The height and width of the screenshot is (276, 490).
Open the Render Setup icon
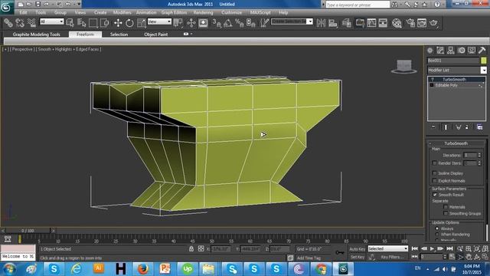(410, 23)
